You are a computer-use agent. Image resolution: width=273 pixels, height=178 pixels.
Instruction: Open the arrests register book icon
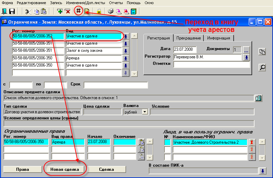(87, 12)
